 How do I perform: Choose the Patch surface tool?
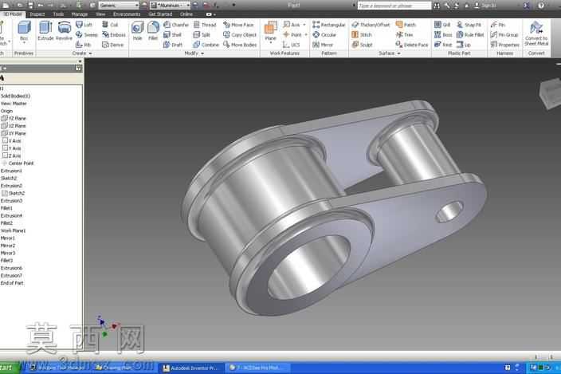tap(406, 25)
